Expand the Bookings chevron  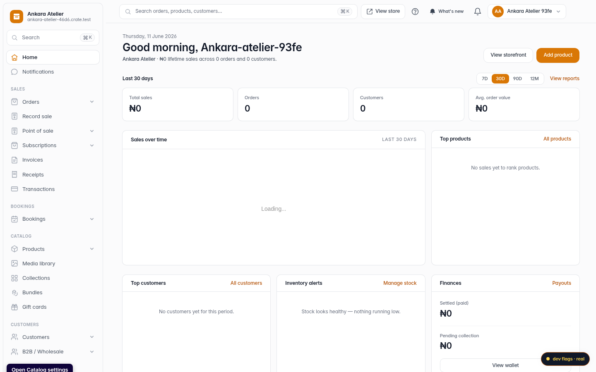point(92,219)
